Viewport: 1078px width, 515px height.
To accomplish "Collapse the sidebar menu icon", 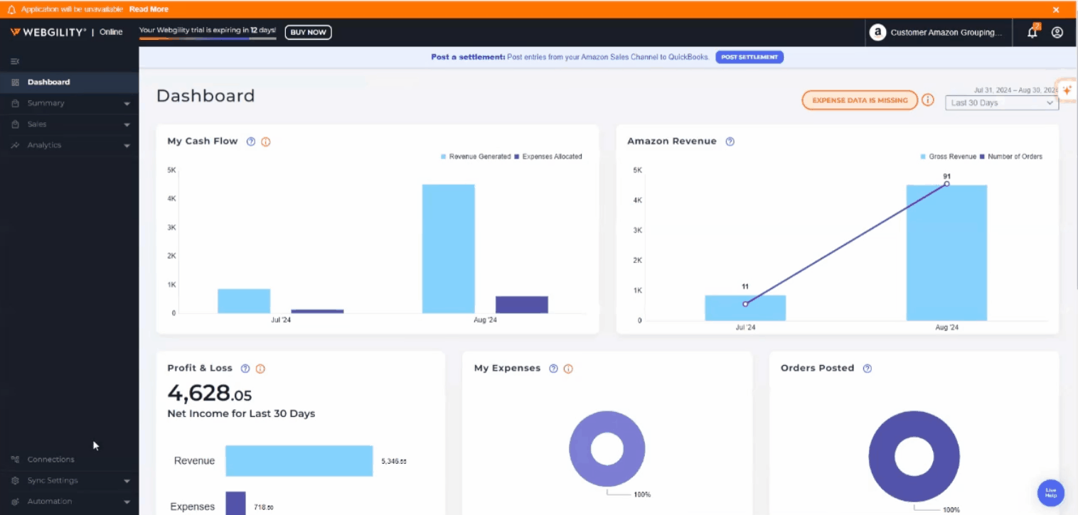I will click(x=15, y=62).
